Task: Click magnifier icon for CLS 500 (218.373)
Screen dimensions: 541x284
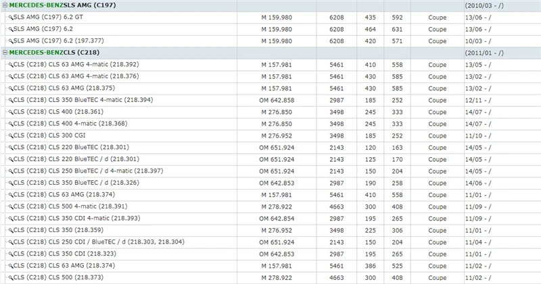Action: (11, 278)
